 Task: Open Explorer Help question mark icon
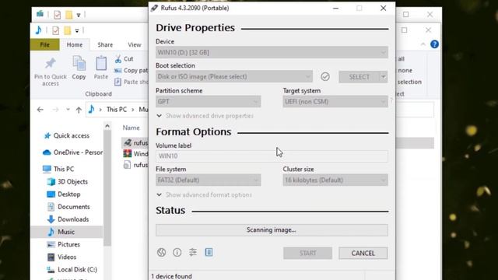pos(434,44)
